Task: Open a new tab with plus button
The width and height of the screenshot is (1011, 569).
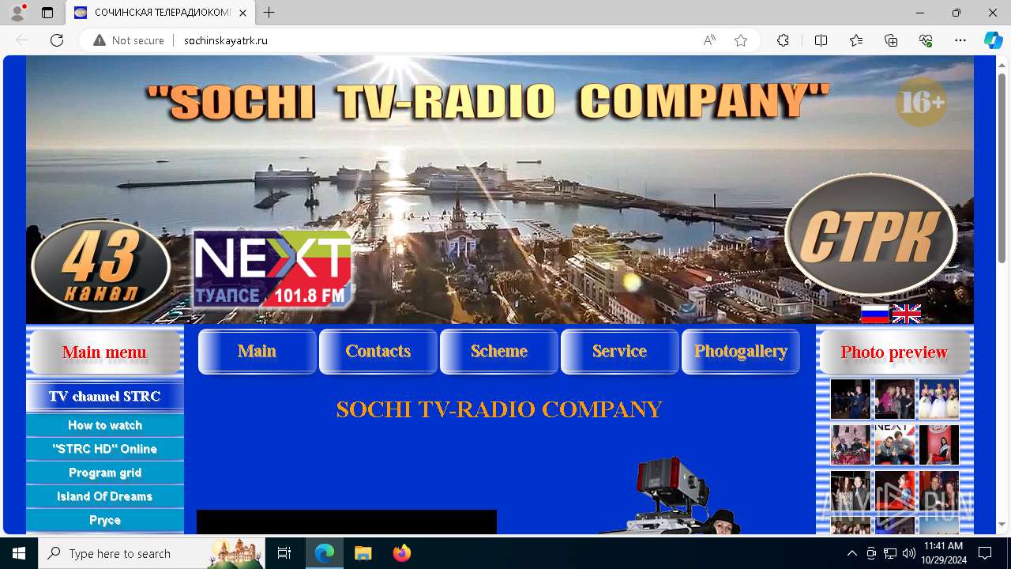Action: (x=269, y=13)
